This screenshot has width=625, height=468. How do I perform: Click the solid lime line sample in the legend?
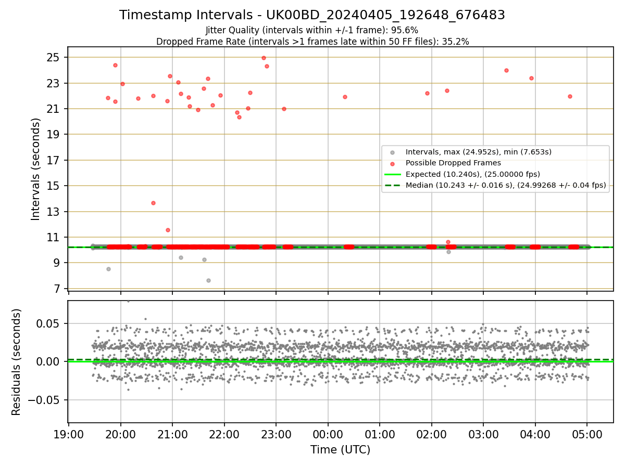coord(393,174)
